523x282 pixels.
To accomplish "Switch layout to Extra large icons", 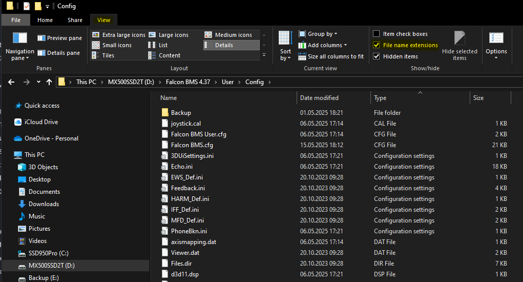I will point(119,35).
